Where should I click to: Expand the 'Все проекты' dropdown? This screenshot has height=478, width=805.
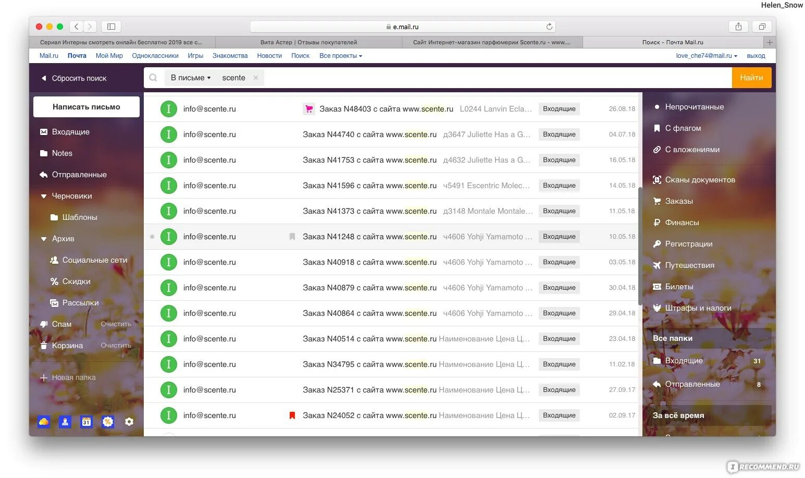tap(341, 56)
